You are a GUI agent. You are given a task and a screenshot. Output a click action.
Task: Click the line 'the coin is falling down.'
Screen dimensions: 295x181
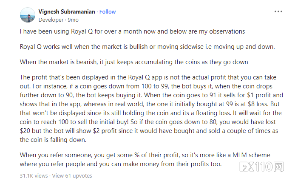pos(53,140)
